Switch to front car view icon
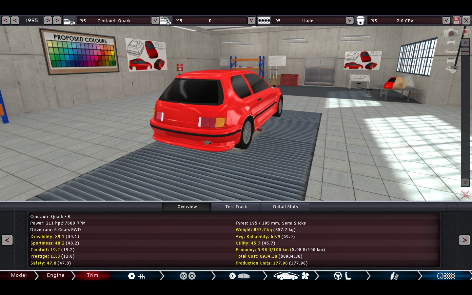The height and width of the screenshot is (295, 472). (451, 42)
